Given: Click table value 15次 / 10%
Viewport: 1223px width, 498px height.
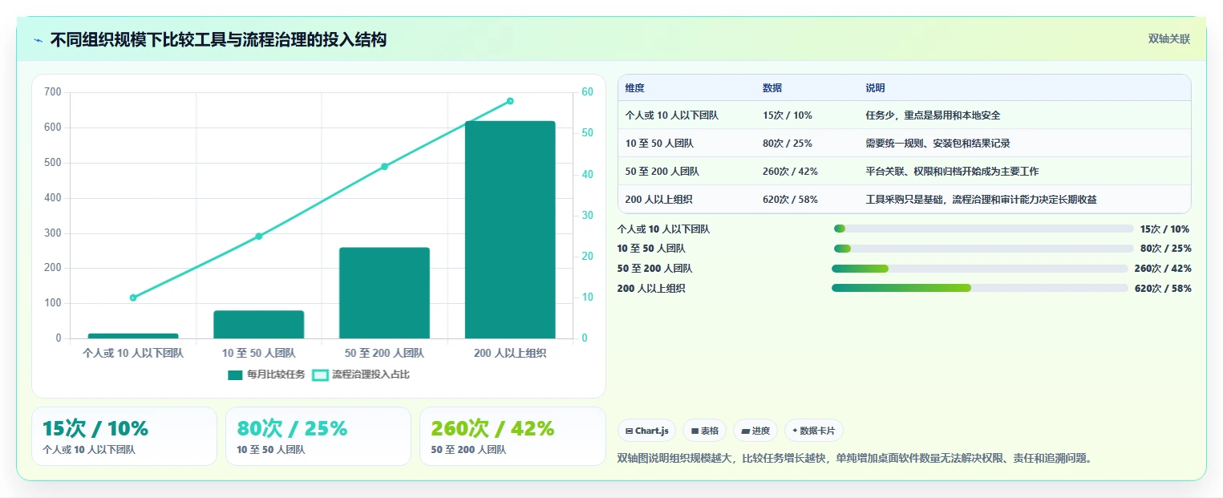Looking at the screenshot, I should click(x=787, y=115).
